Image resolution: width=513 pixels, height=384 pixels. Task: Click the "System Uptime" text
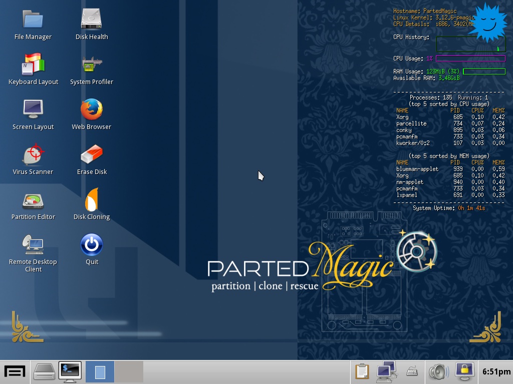coord(433,208)
